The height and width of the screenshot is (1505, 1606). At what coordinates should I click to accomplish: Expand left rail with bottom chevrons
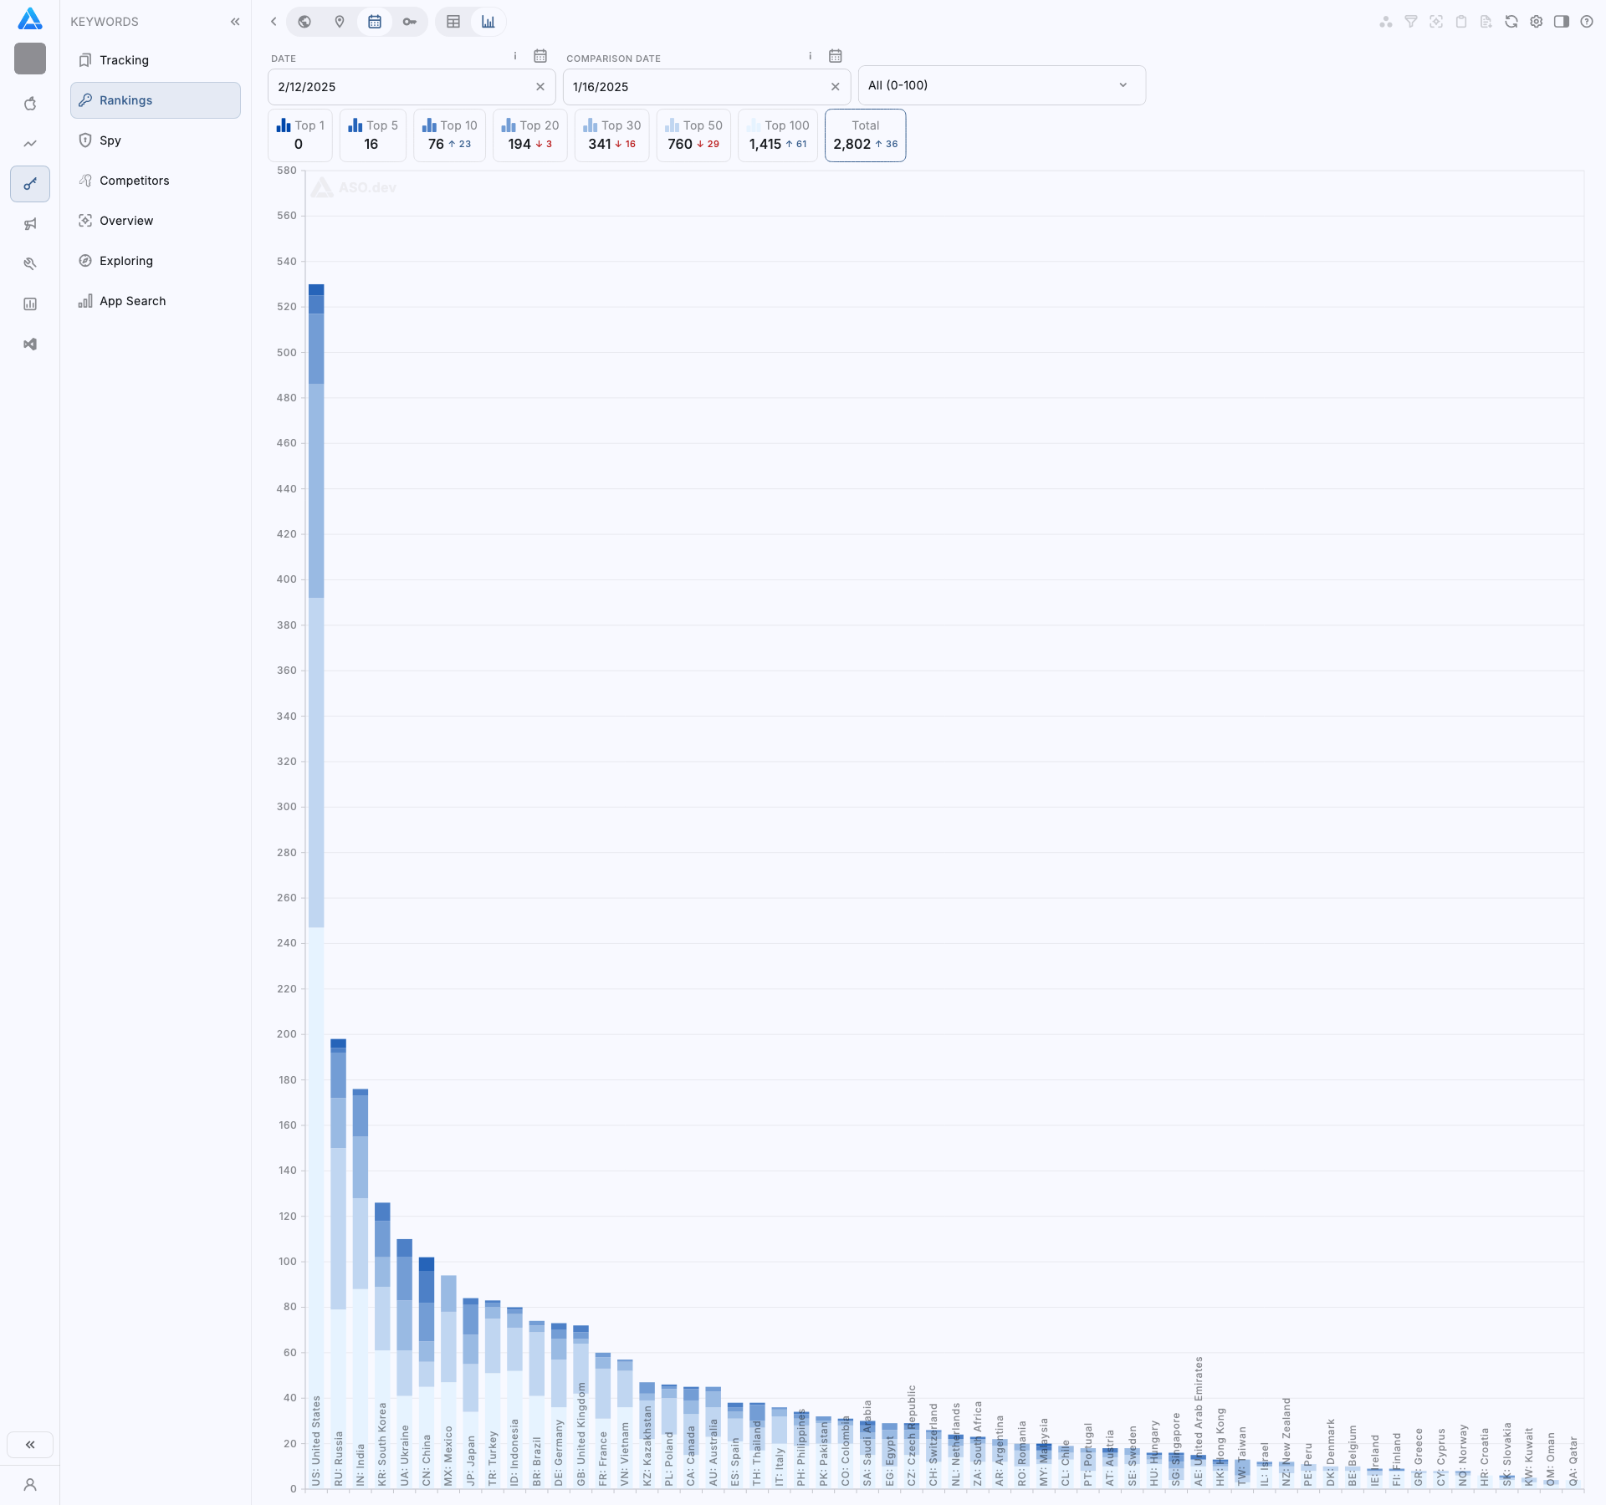point(30,1444)
